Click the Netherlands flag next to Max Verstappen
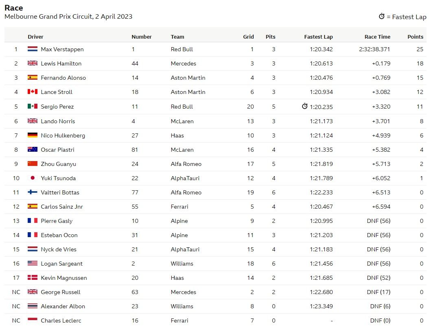This screenshot has height=327, width=429. tap(32, 49)
